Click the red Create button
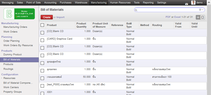The image size is (211, 95). 47,17
